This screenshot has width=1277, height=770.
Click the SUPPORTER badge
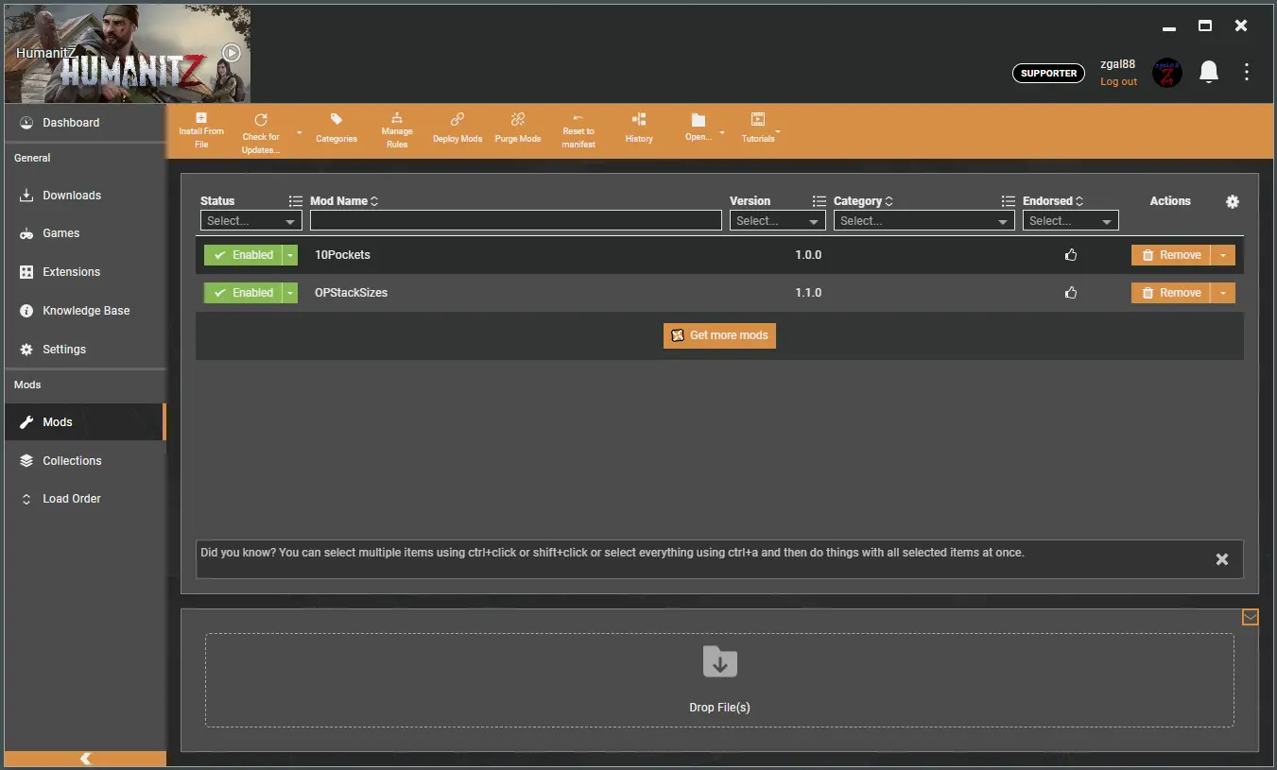(x=1048, y=73)
